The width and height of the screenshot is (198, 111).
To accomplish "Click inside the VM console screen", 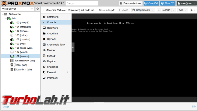I will click(x=134, y=58).
